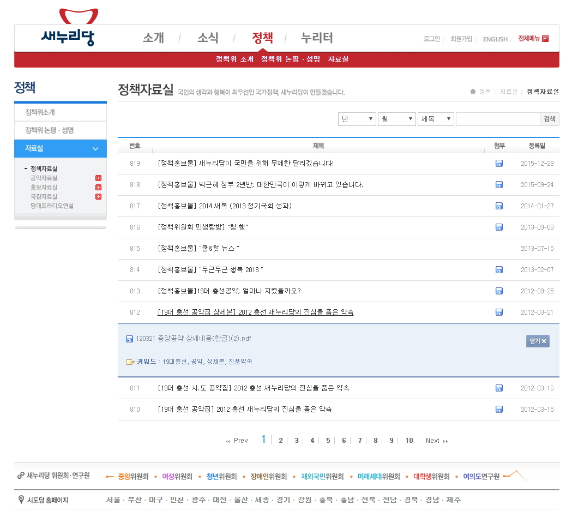Viewport: 566px width, 511px height.
Task: Open the 제목 search type dropdown
Action: click(436, 119)
